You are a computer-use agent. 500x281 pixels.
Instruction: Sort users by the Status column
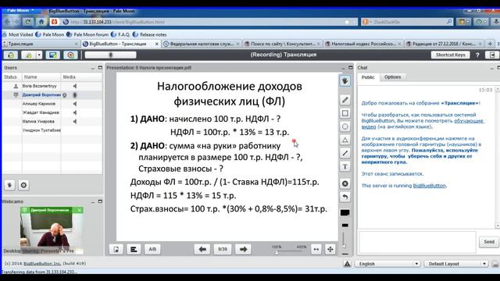click(x=12, y=77)
